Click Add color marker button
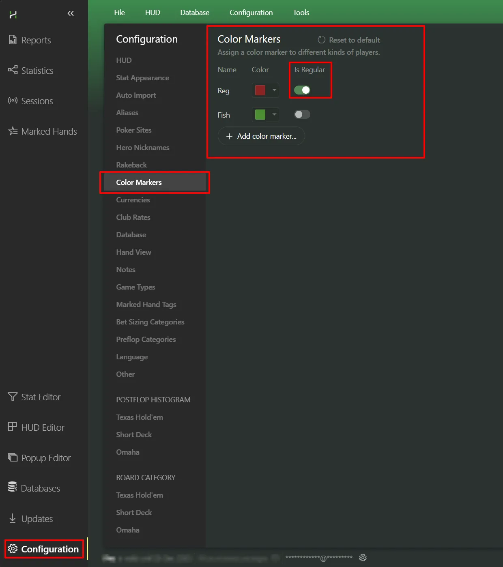503x567 pixels. (x=261, y=136)
